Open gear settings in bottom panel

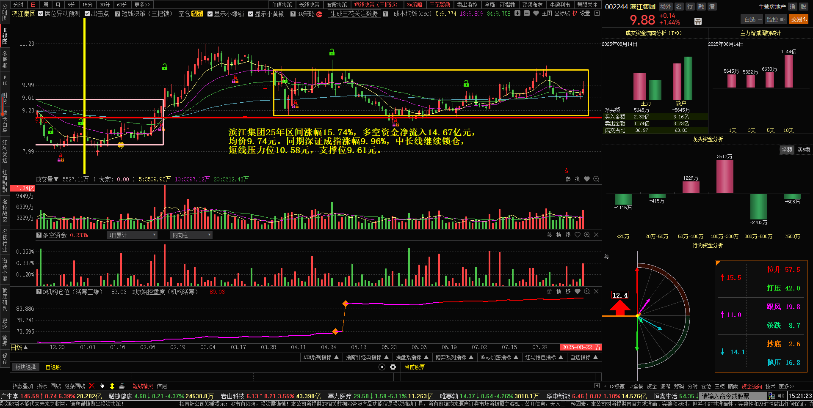click(x=393, y=367)
